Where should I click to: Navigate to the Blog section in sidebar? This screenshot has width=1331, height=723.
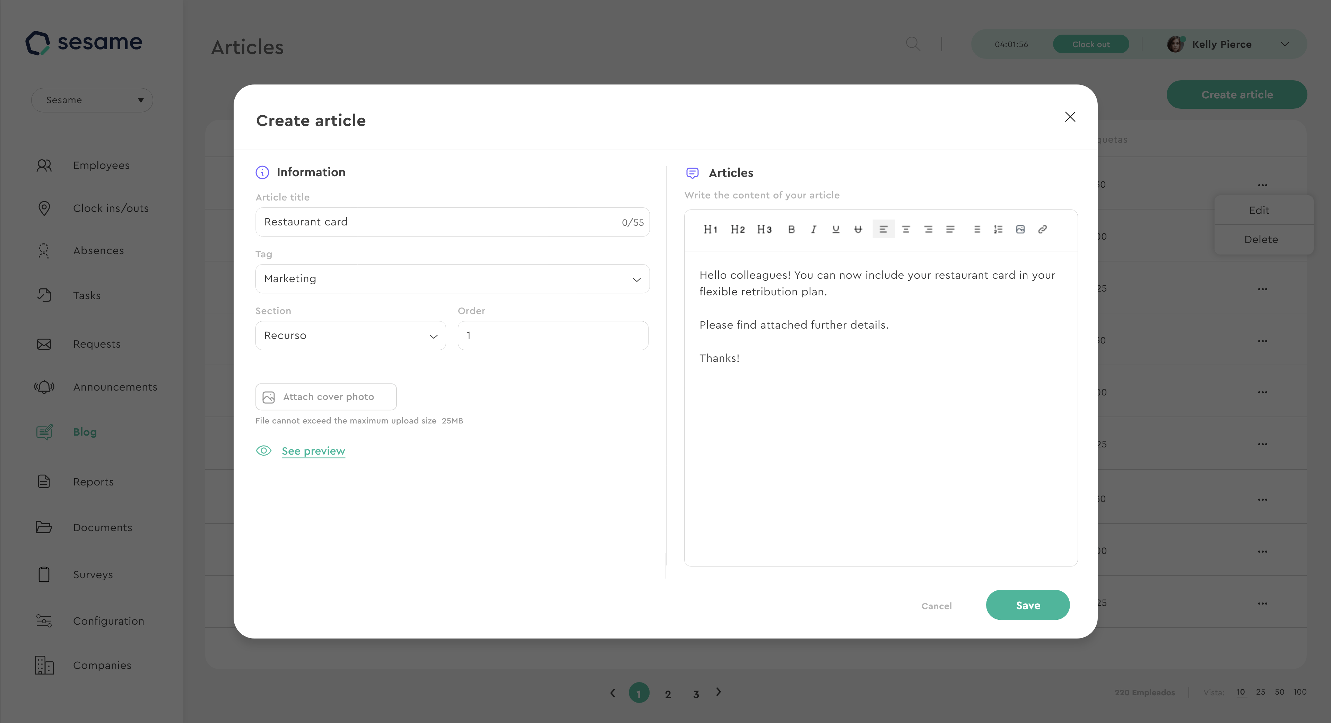tap(84, 432)
